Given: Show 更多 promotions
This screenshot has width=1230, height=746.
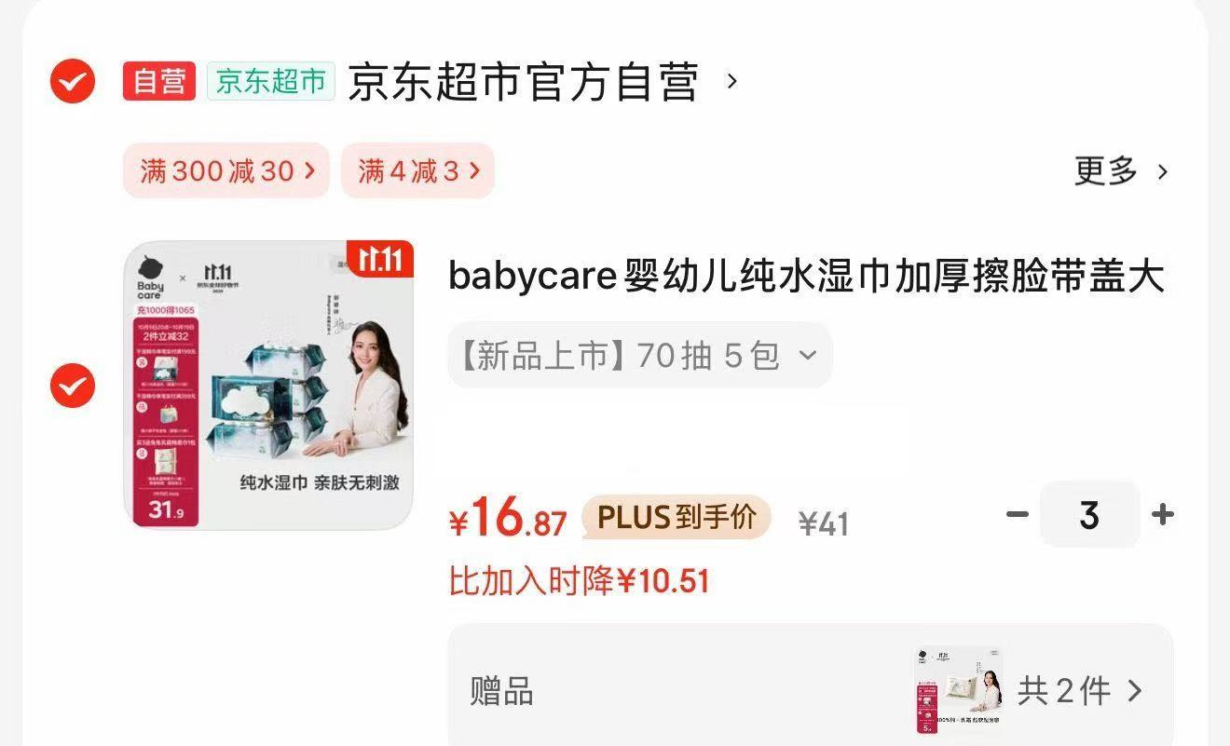Looking at the screenshot, I should click(1121, 171).
